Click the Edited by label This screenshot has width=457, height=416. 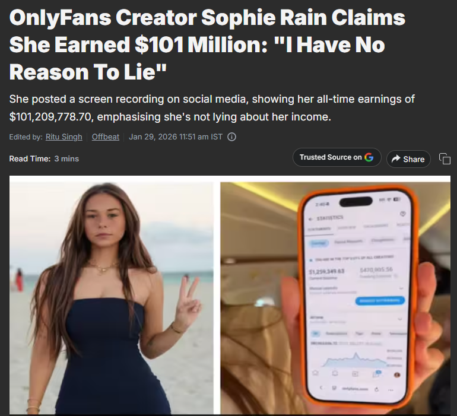coord(26,136)
